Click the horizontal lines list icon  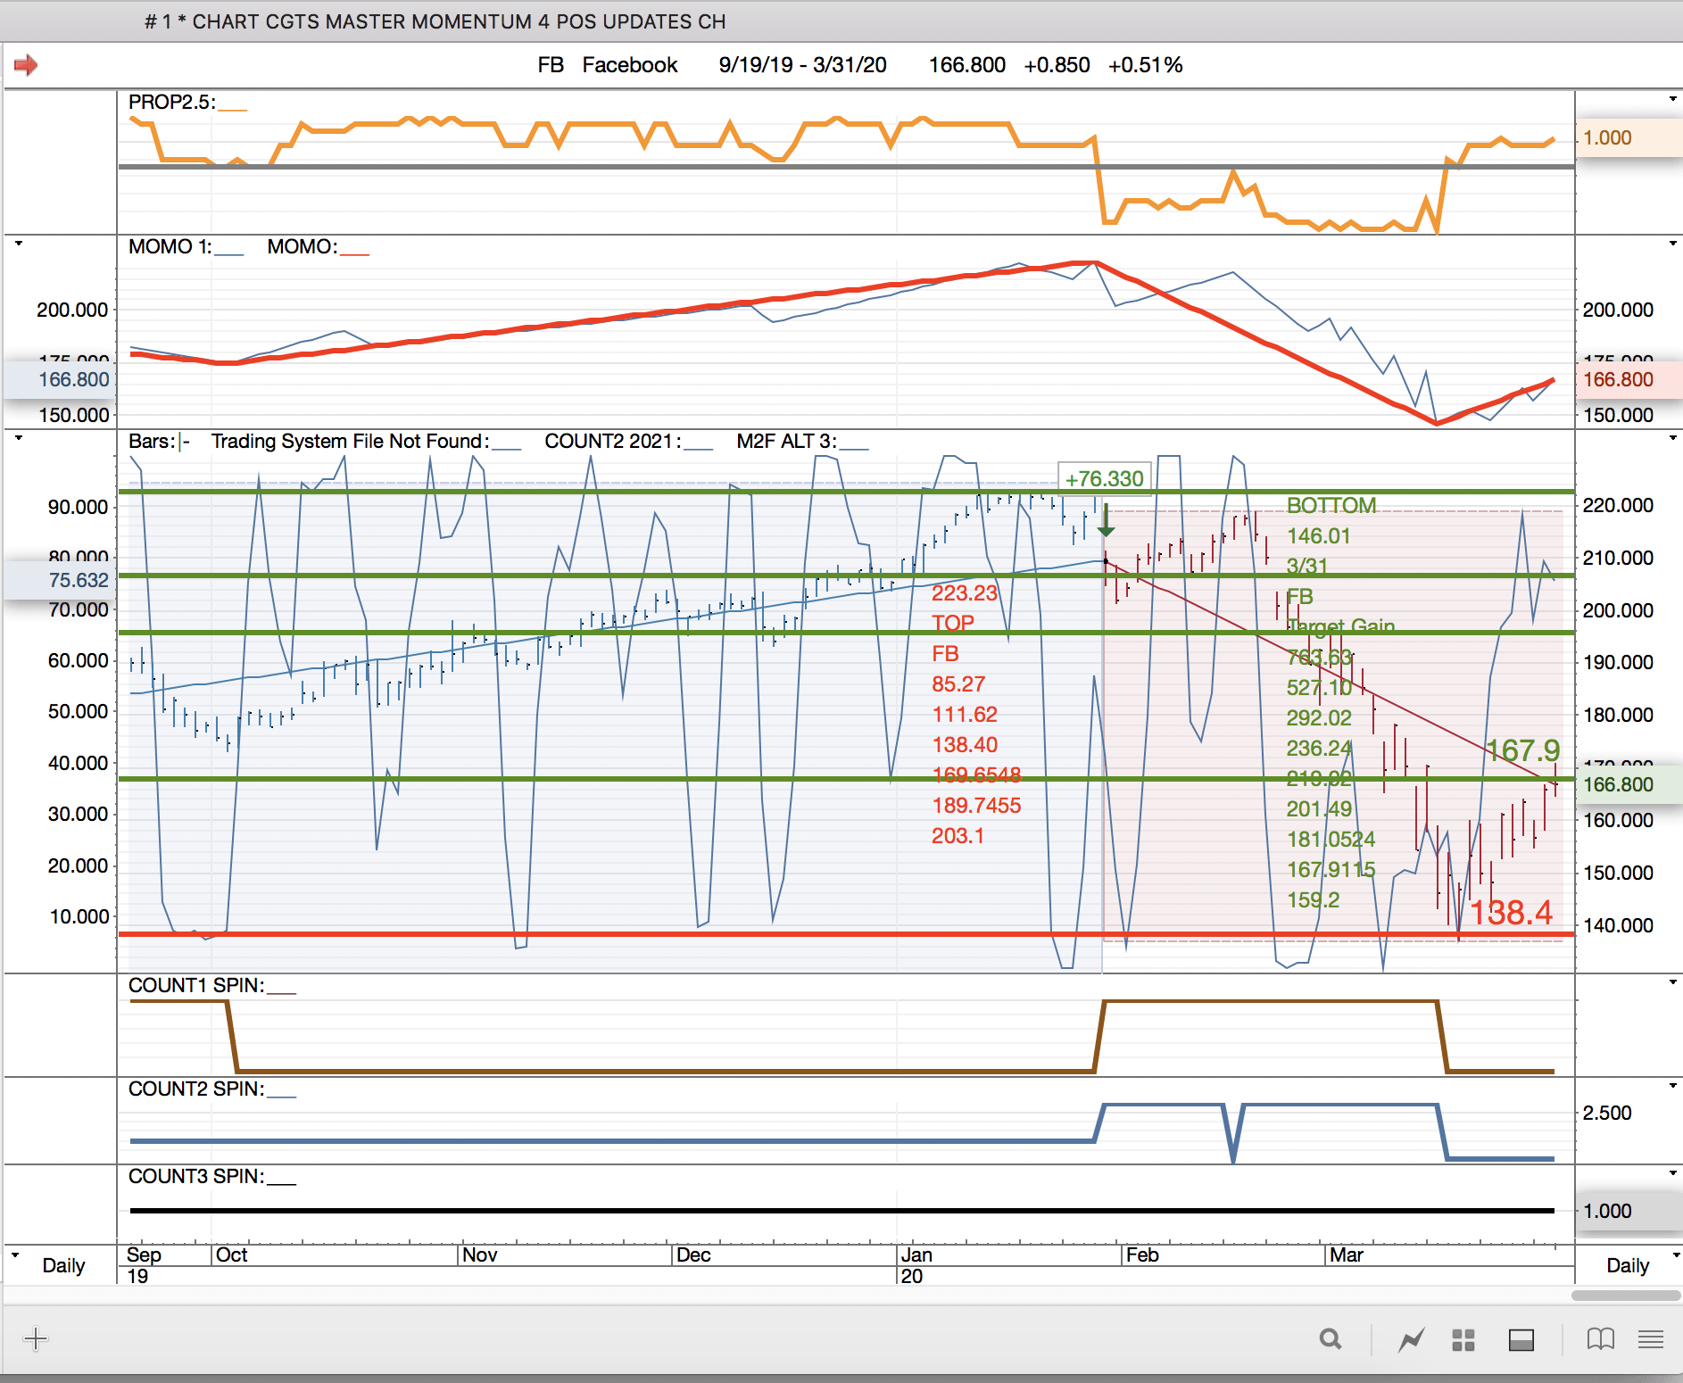coord(1651,1339)
